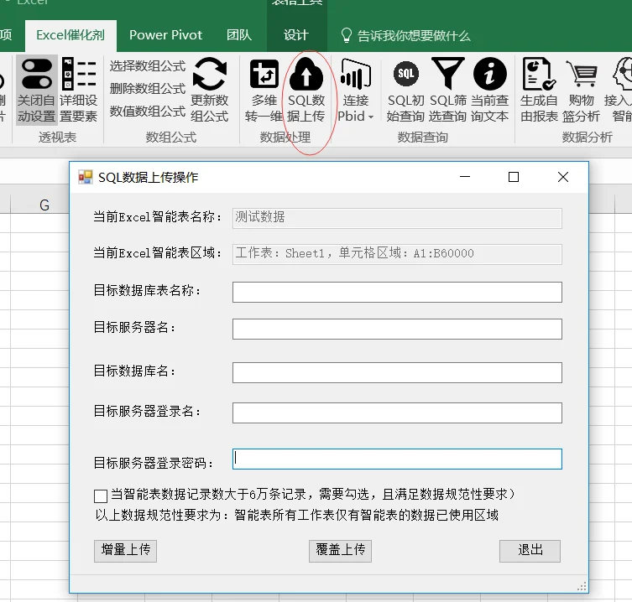This screenshot has width=632, height=602.
Task: Expand the 连接Pbid dropdown
Action: [356, 91]
